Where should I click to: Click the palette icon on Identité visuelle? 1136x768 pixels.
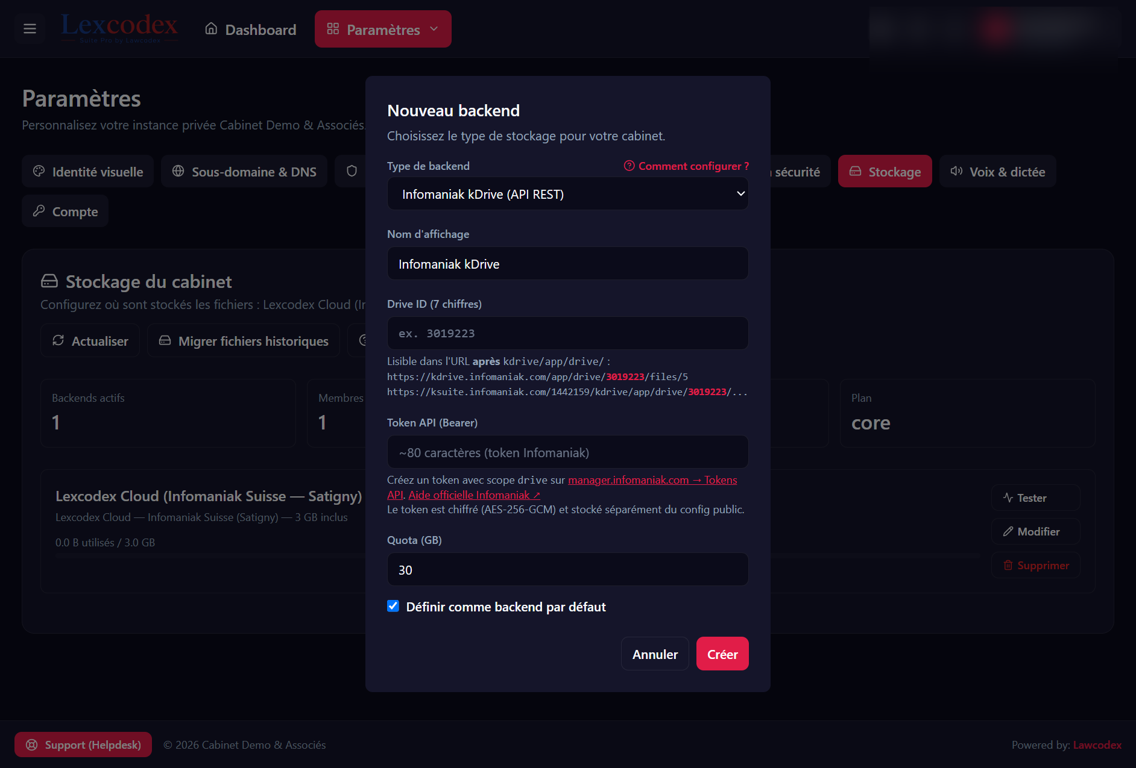39,171
